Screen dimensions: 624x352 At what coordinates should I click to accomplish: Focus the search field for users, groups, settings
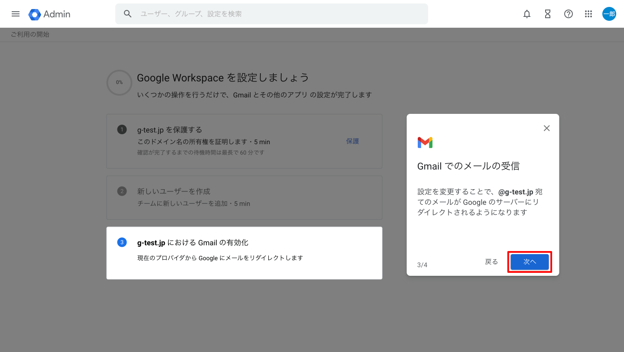(x=272, y=14)
